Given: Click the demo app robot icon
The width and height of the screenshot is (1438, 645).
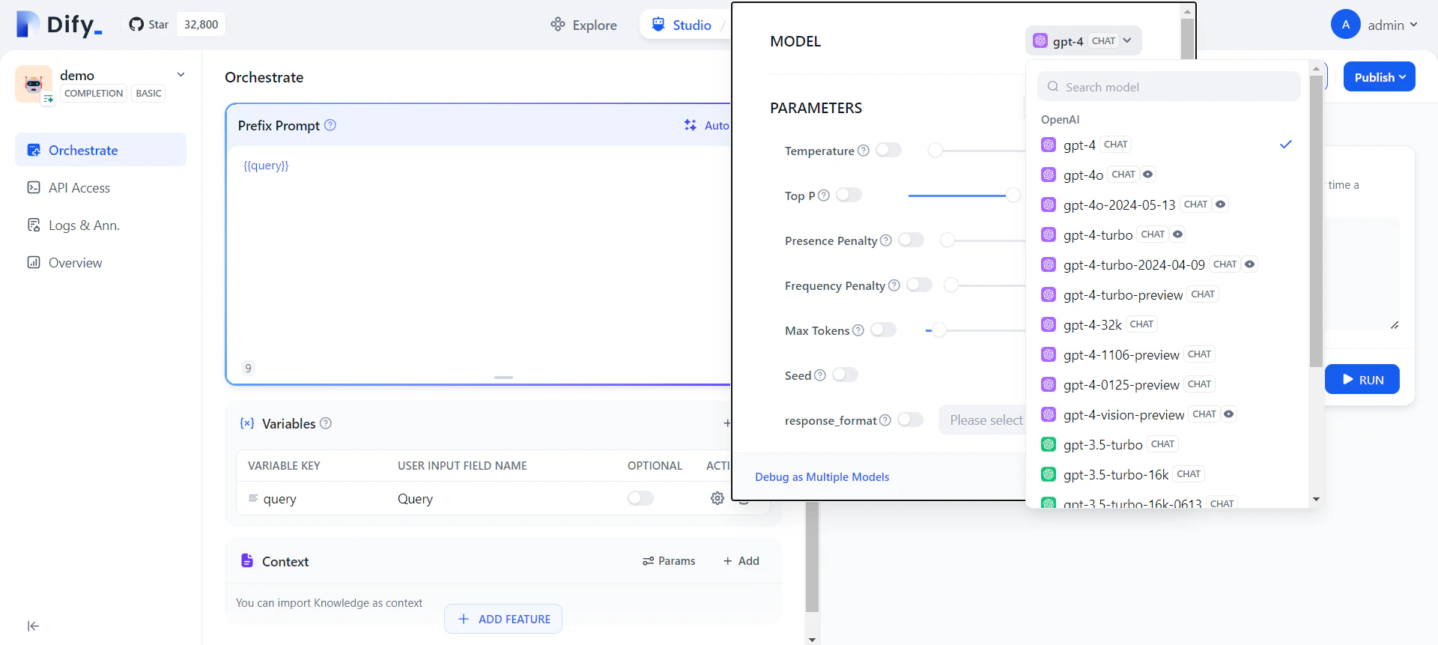Looking at the screenshot, I should pos(34,84).
